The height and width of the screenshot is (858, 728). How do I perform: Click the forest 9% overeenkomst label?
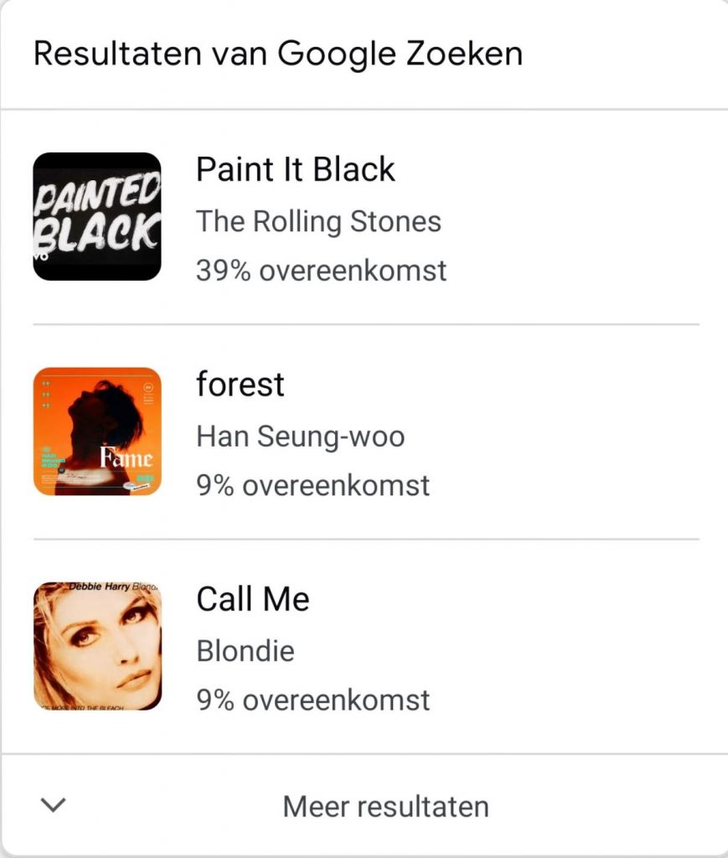(312, 486)
